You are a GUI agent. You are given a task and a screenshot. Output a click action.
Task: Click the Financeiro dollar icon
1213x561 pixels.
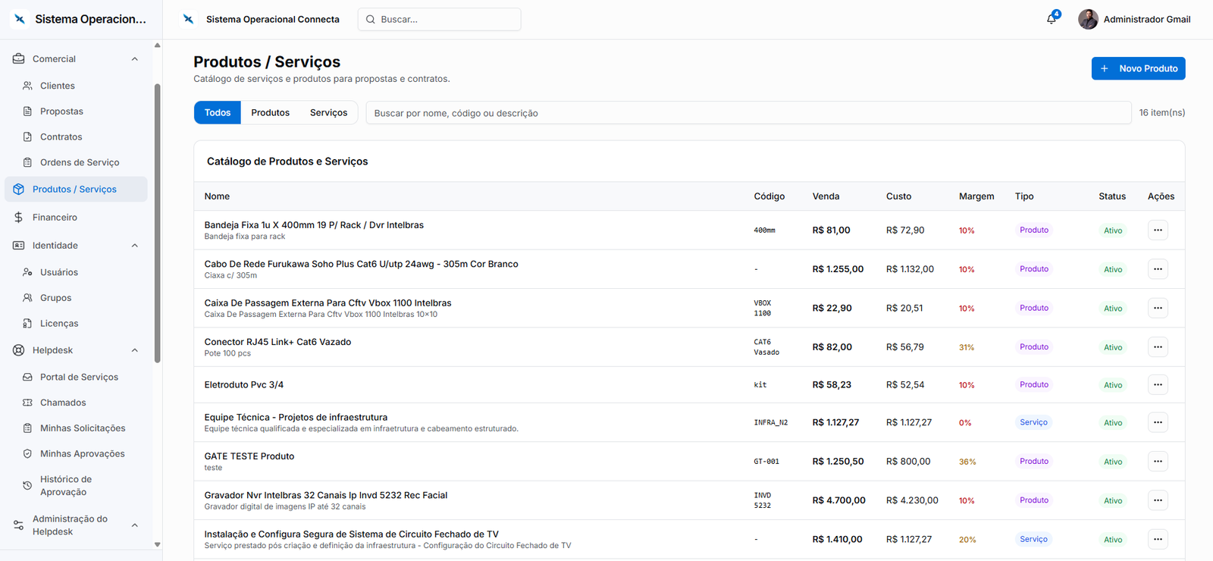tap(19, 218)
